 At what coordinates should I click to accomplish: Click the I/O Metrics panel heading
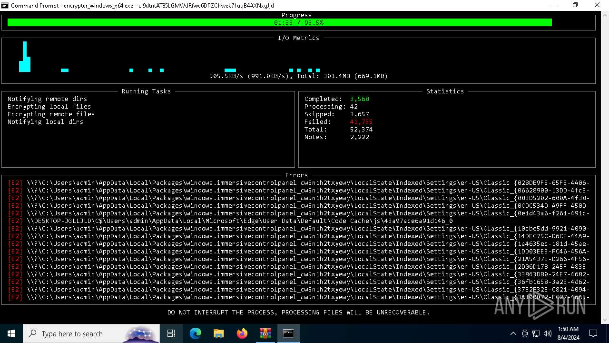tap(298, 38)
